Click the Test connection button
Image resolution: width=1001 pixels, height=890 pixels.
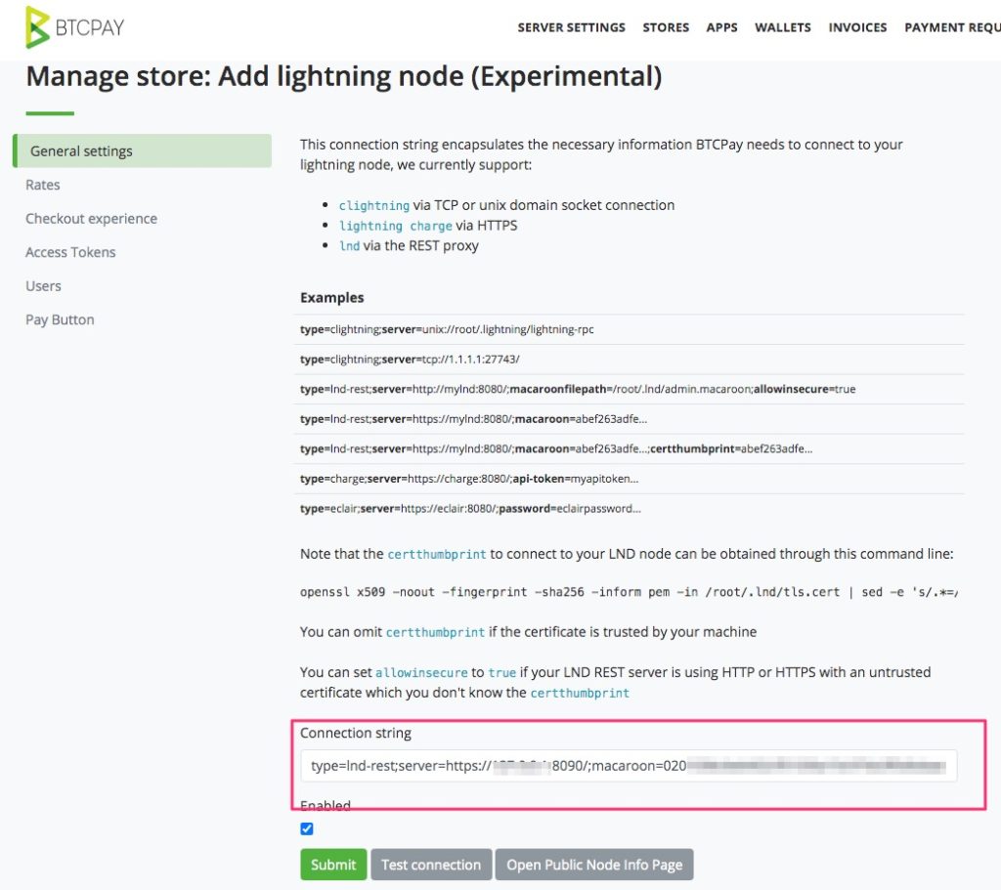coord(431,865)
